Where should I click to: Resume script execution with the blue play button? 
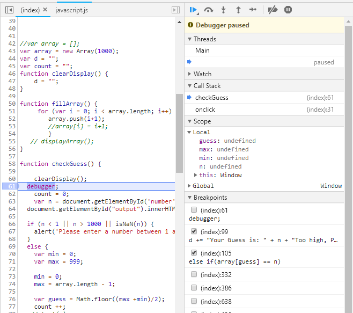tap(193, 10)
